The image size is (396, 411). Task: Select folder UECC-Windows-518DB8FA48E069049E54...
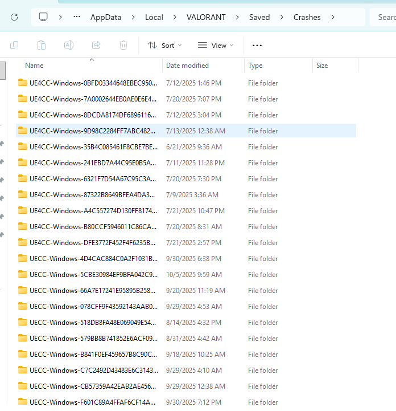click(x=186, y=323)
